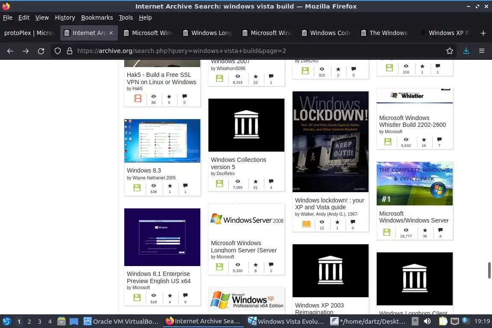The width and height of the screenshot is (492, 328).
Task: Open the Complete Windows & Office Pack thumbnail
Action: click(x=415, y=184)
